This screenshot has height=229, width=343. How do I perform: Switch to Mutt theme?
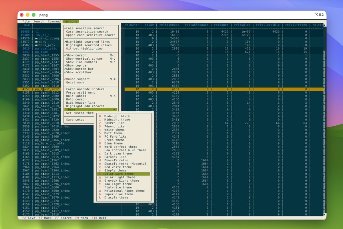tap(123, 133)
